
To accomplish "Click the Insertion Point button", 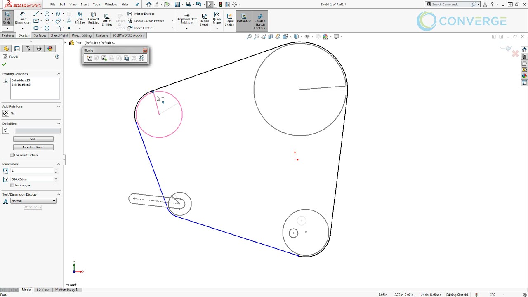I will [33, 147].
